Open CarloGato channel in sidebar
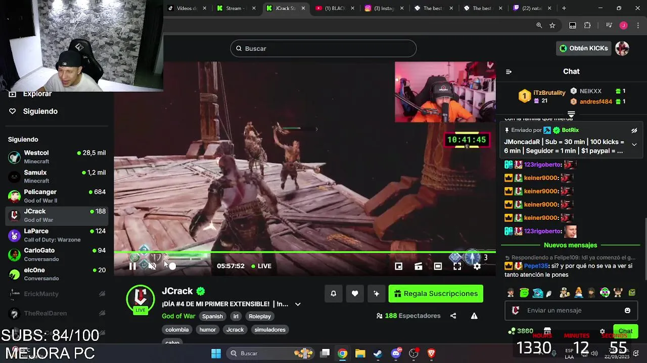This screenshot has height=363, width=647. click(x=57, y=255)
